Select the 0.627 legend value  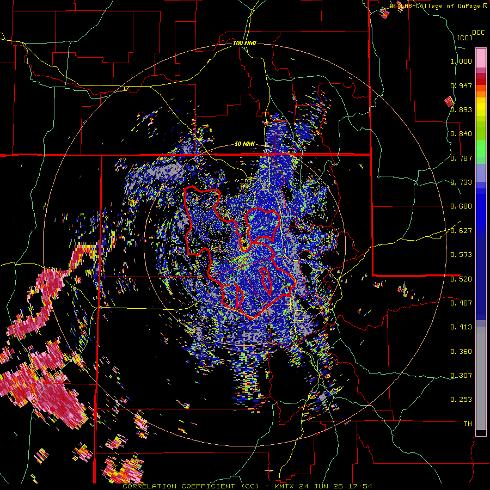tap(461, 231)
